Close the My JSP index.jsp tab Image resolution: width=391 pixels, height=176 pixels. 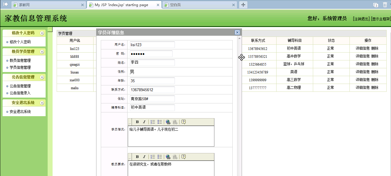point(158,5)
